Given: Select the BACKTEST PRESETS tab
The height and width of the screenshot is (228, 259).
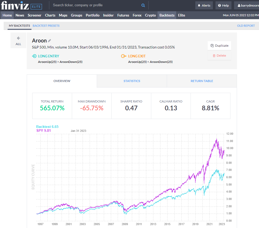Looking at the screenshot, I should click(x=46, y=26).
